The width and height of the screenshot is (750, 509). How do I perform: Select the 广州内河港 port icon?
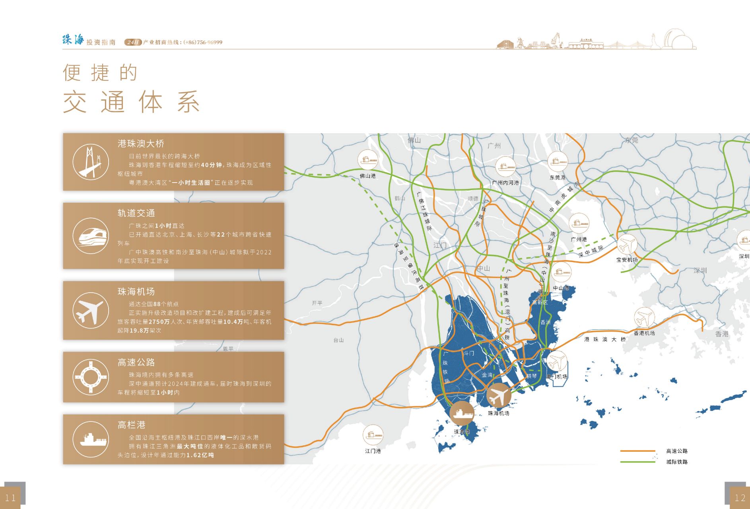tap(505, 167)
